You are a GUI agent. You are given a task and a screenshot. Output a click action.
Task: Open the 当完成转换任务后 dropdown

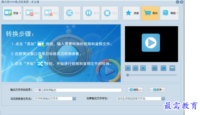(x=55, y=99)
